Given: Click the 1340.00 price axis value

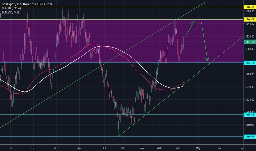Looking at the screenshot, I should click(250, 24).
